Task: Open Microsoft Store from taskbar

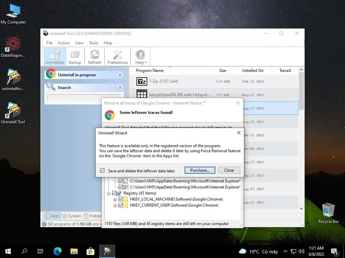Action: click(x=90, y=251)
